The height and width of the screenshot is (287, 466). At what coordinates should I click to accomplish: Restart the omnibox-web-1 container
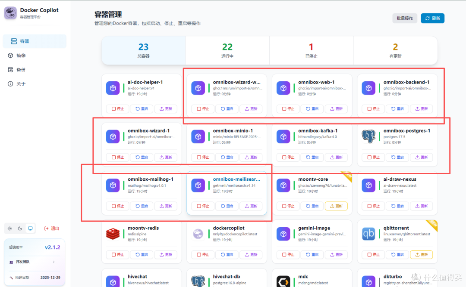(312, 109)
